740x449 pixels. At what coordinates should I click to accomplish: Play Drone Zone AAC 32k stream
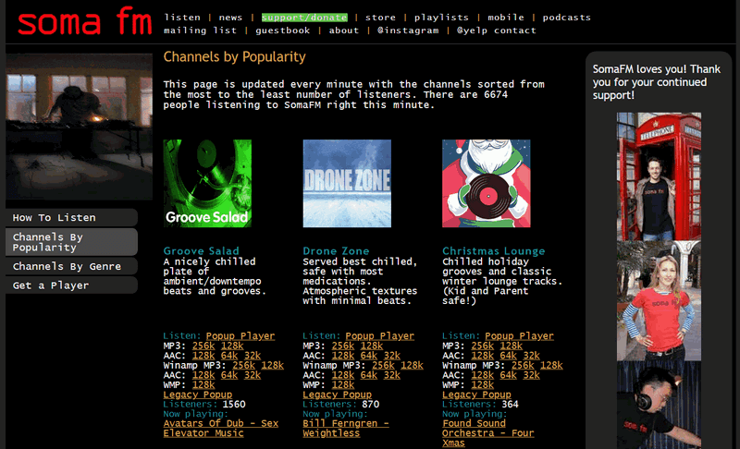[x=391, y=356]
